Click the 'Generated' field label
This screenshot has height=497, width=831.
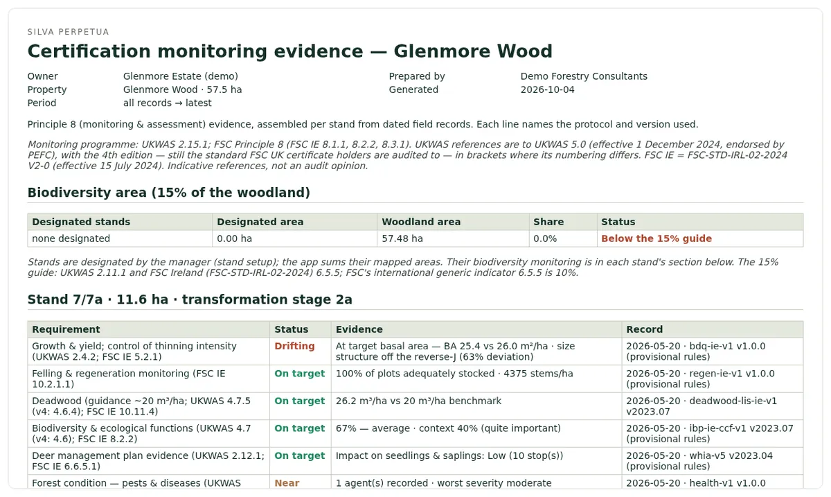pyautogui.click(x=413, y=89)
